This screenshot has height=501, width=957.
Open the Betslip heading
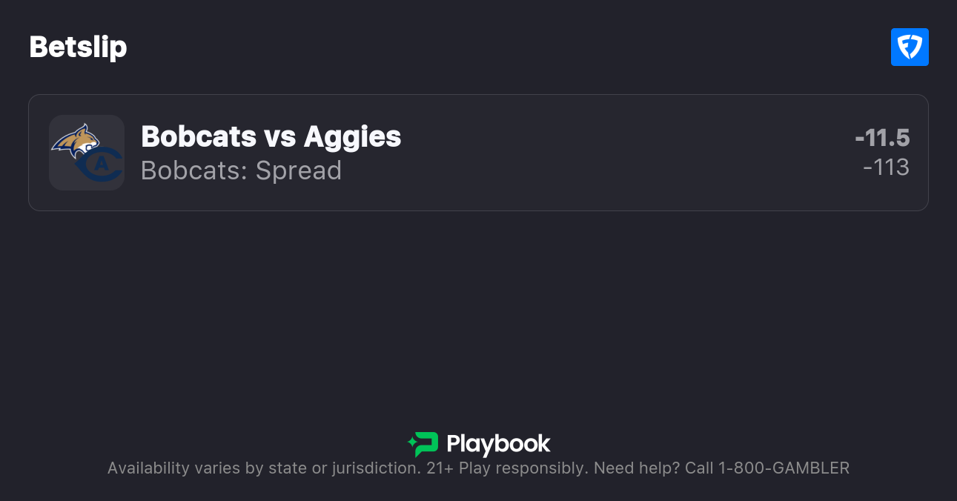click(x=78, y=47)
